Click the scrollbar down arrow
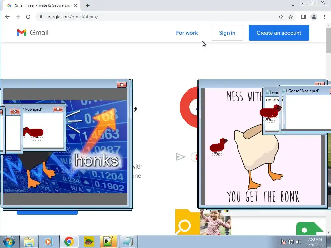The image size is (331, 248). [x=328, y=232]
